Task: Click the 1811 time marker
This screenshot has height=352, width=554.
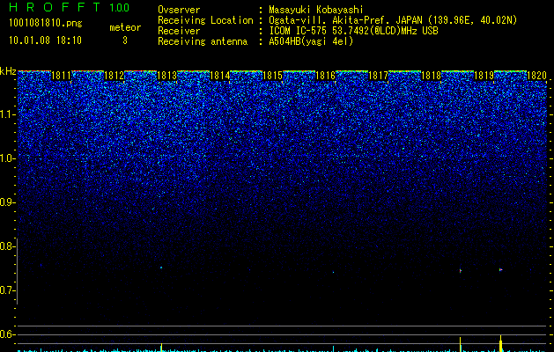Action: pos(61,76)
